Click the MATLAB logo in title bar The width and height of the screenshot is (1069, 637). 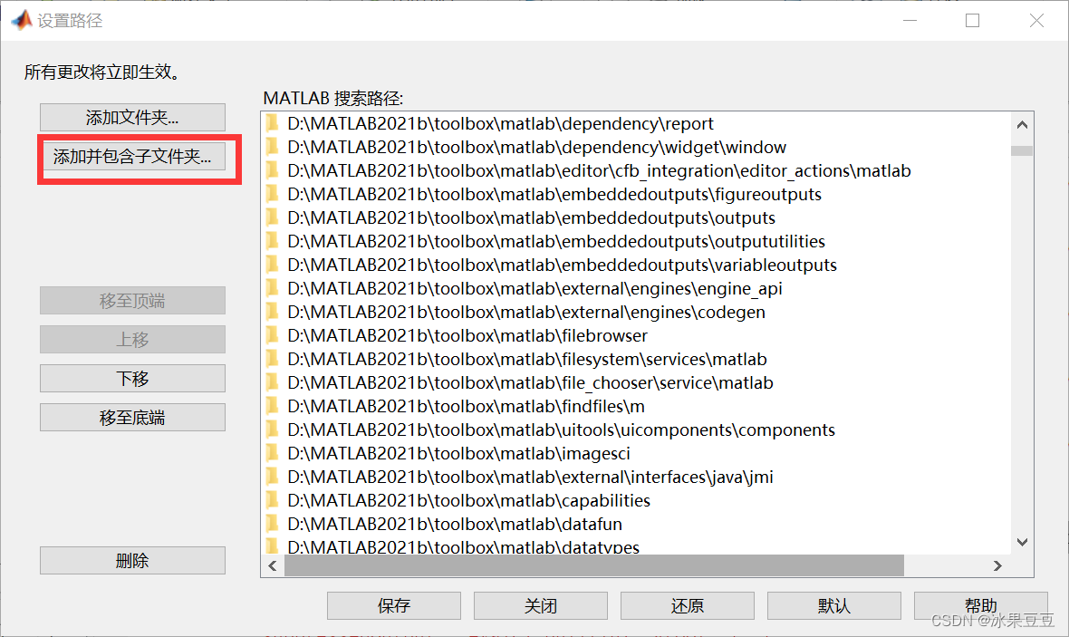tap(22, 20)
